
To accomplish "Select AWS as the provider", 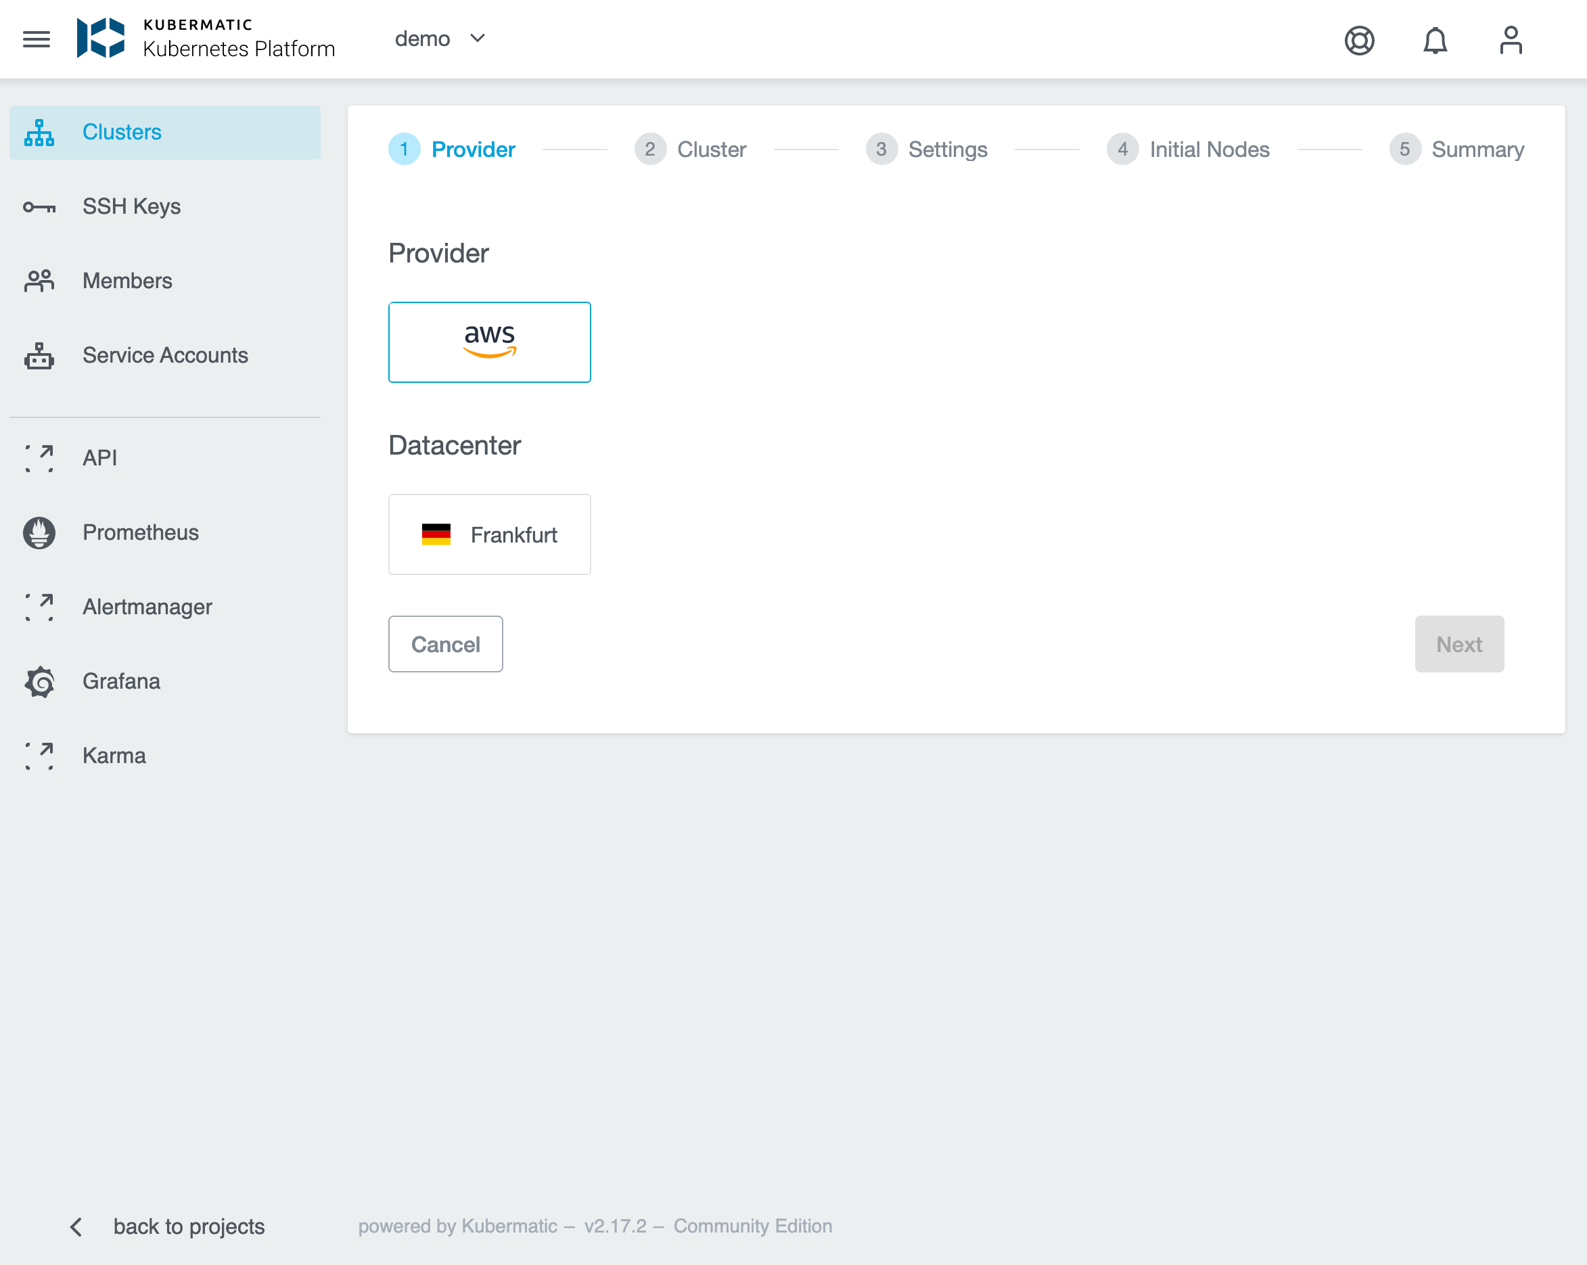I will pyautogui.click(x=490, y=342).
